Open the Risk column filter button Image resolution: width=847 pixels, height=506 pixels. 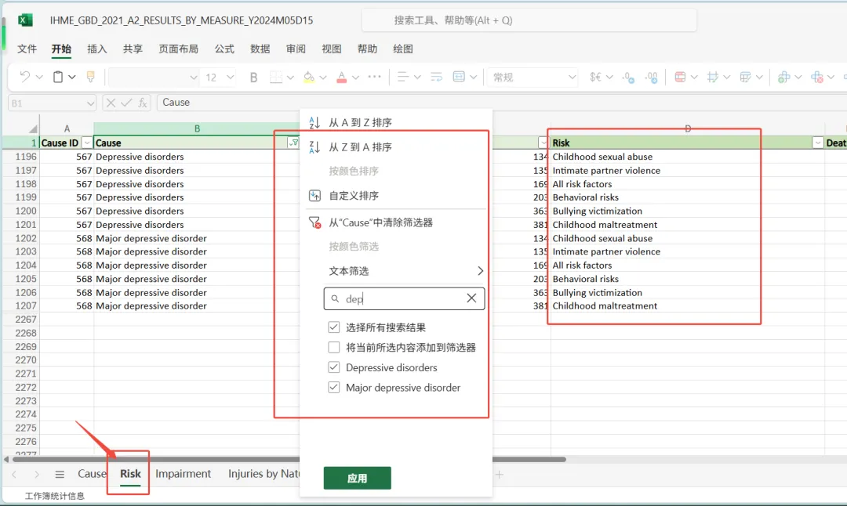pos(818,143)
